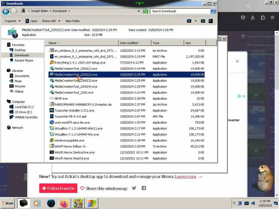The width and height of the screenshot is (279, 209).
Task: Select Desktop in the navigation pane
Action: click(x=20, y=50)
